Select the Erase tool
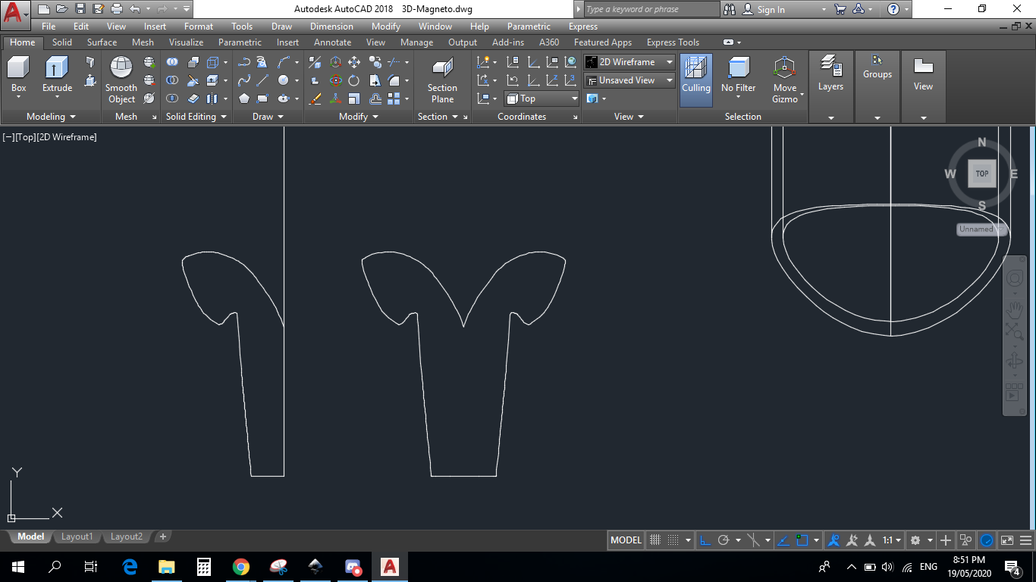This screenshot has height=582, width=1036. 316,99
